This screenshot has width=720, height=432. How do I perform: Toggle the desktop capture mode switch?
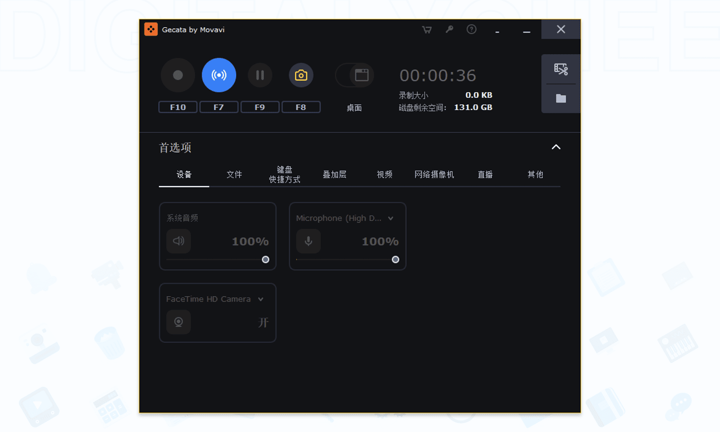point(355,75)
